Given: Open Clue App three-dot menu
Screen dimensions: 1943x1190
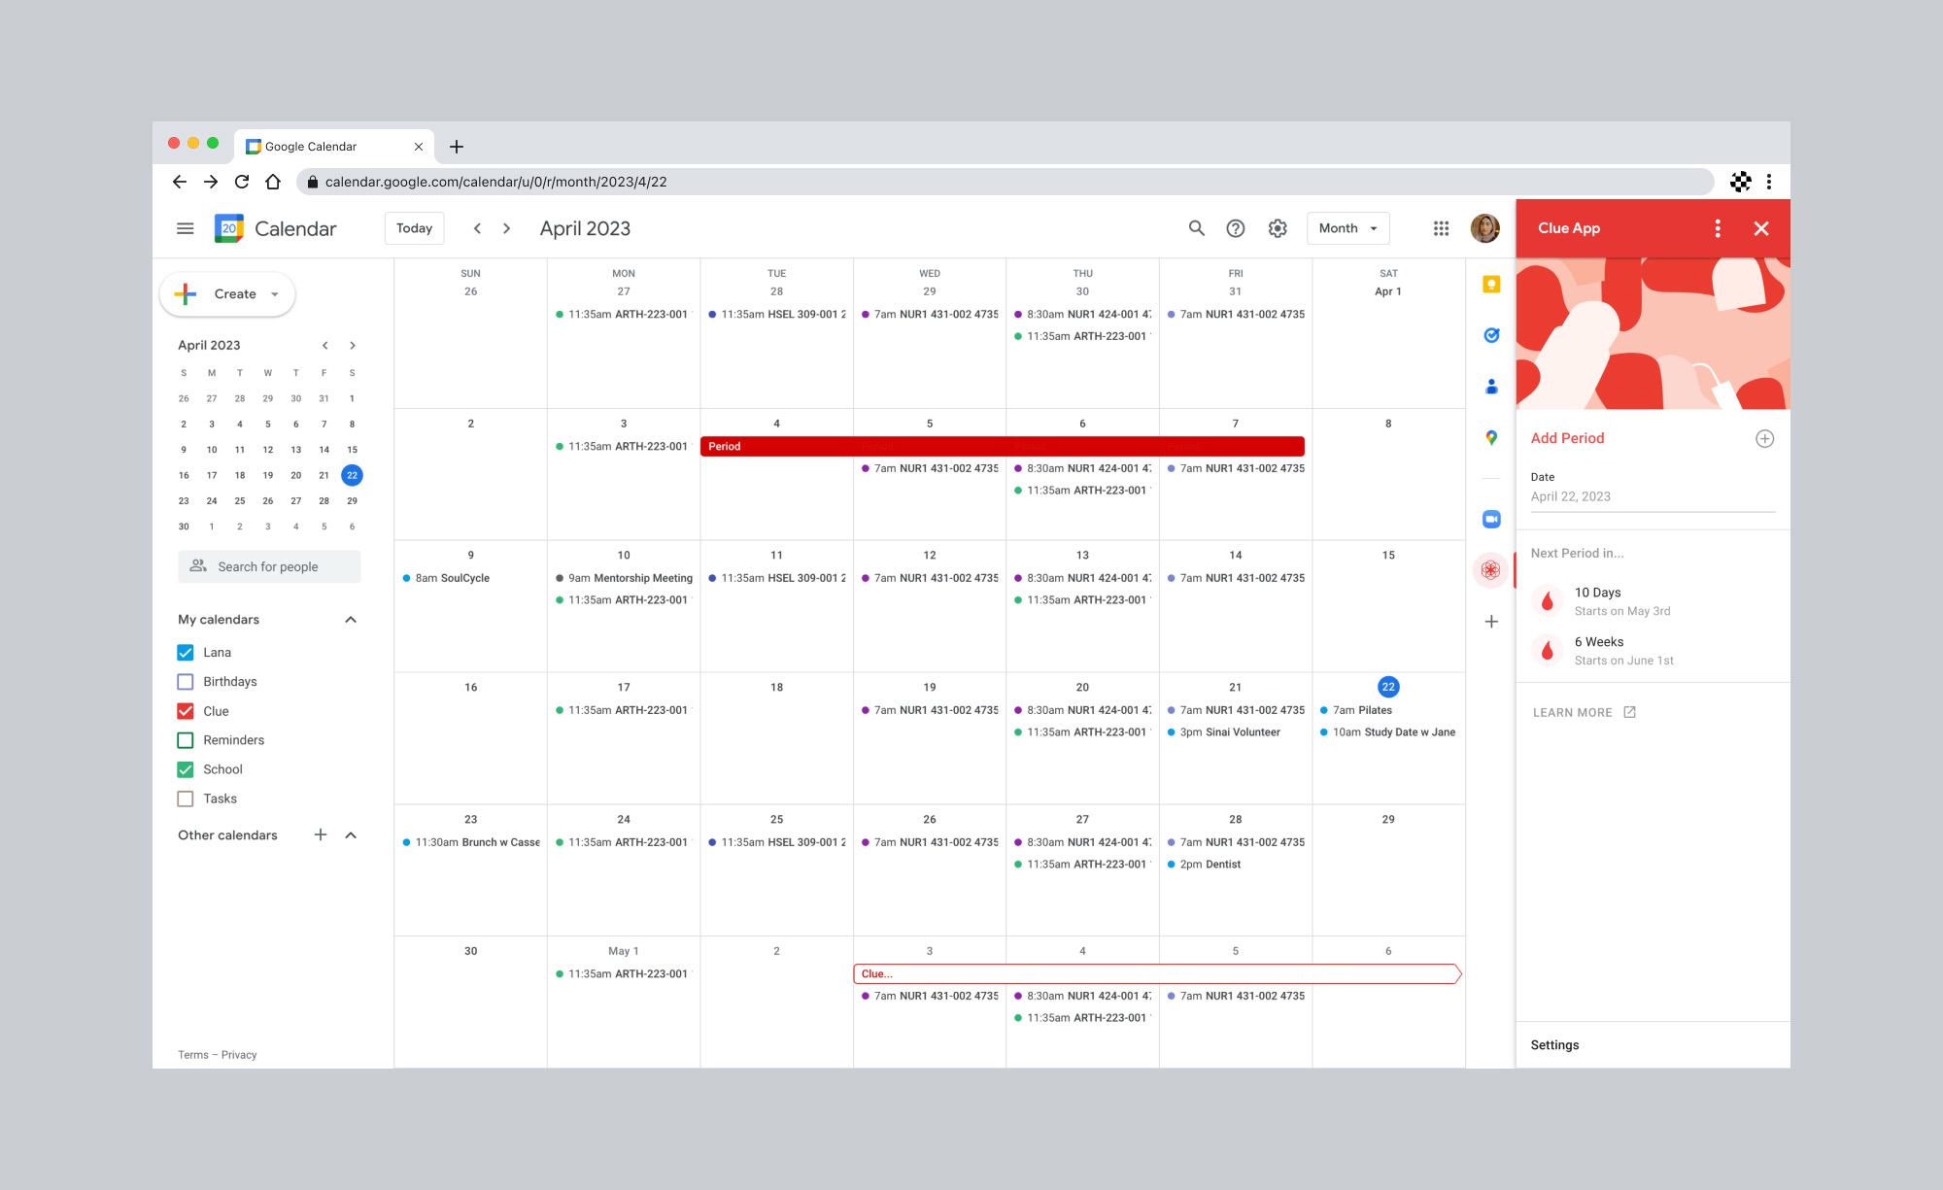Looking at the screenshot, I should tap(1718, 228).
